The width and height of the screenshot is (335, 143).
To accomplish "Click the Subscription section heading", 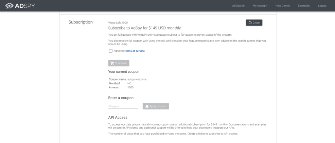I will (x=80, y=22).
